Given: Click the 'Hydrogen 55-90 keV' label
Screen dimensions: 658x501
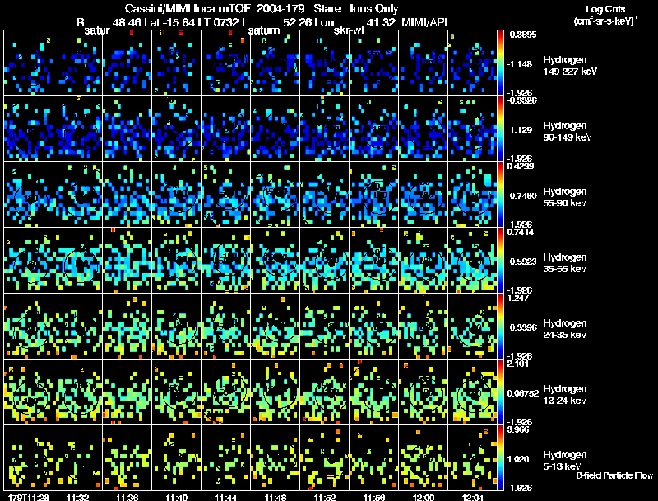Looking at the screenshot, I should point(565,197).
